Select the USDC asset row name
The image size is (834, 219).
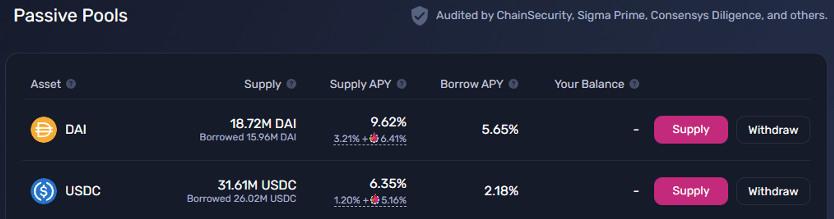pos(83,191)
